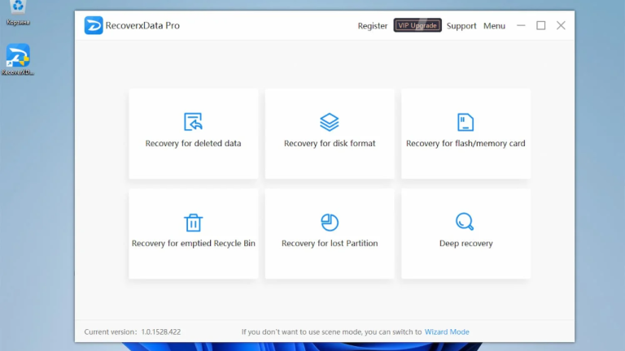Click the deleted data recovery icon
Screen dimensions: 625x351
pyautogui.click(x=194, y=122)
